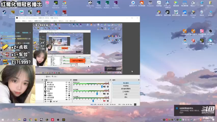Pop out the 控件 controls dock
The image size is (217, 122).
(x=139, y=80)
